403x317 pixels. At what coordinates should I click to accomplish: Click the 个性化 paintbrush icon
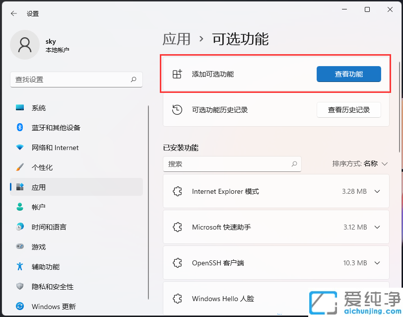(19, 167)
